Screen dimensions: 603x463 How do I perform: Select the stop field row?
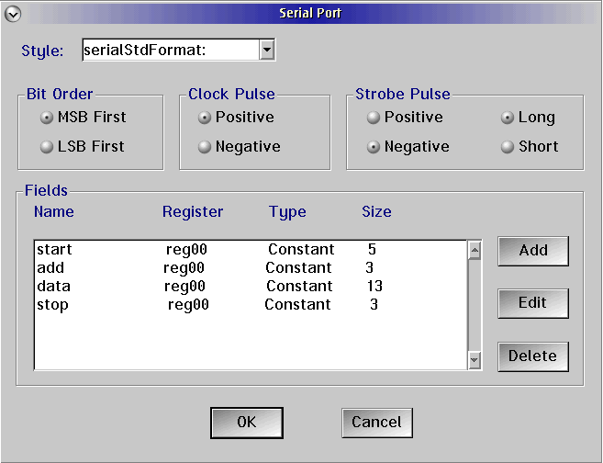point(251,305)
